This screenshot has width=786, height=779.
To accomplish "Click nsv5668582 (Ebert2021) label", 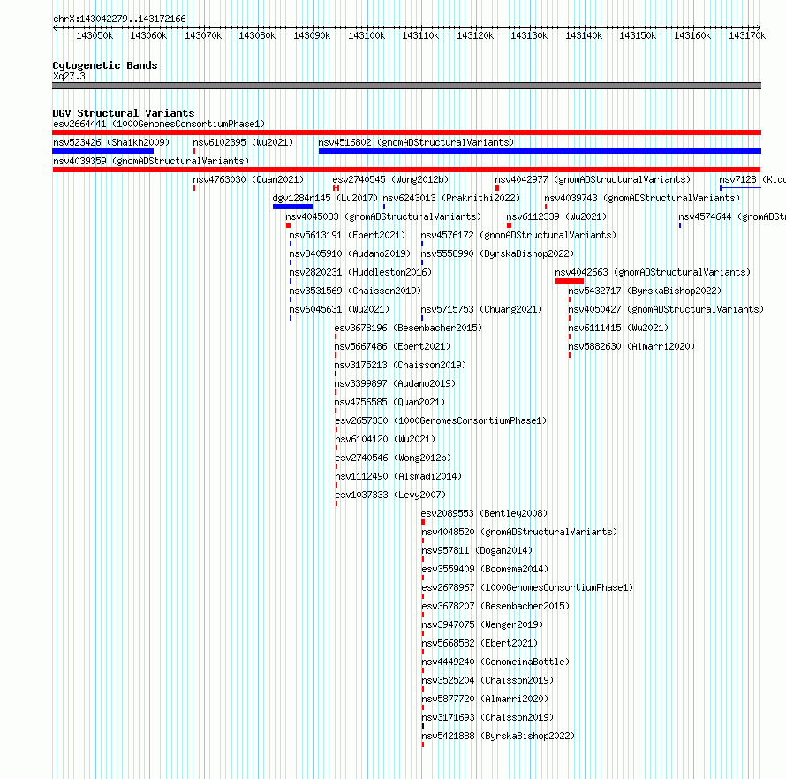I will pyautogui.click(x=480, y=643).
